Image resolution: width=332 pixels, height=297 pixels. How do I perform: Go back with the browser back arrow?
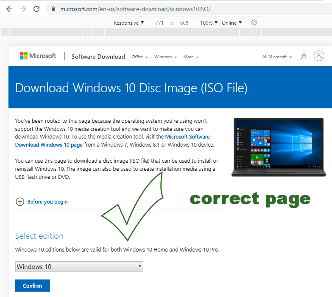(9, 9)
